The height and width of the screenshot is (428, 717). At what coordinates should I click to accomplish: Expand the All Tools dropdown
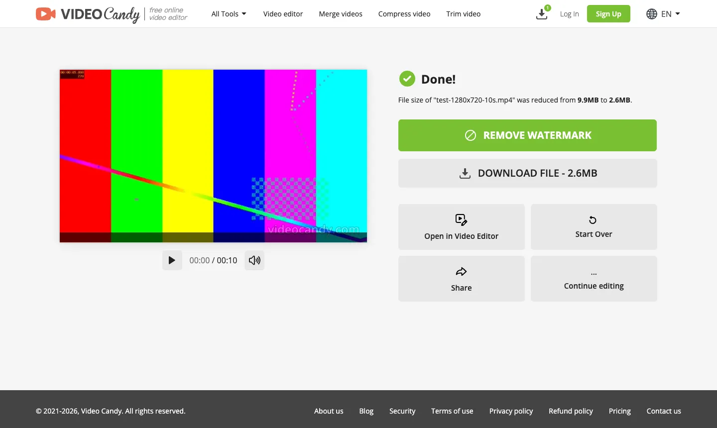point(229,14)
